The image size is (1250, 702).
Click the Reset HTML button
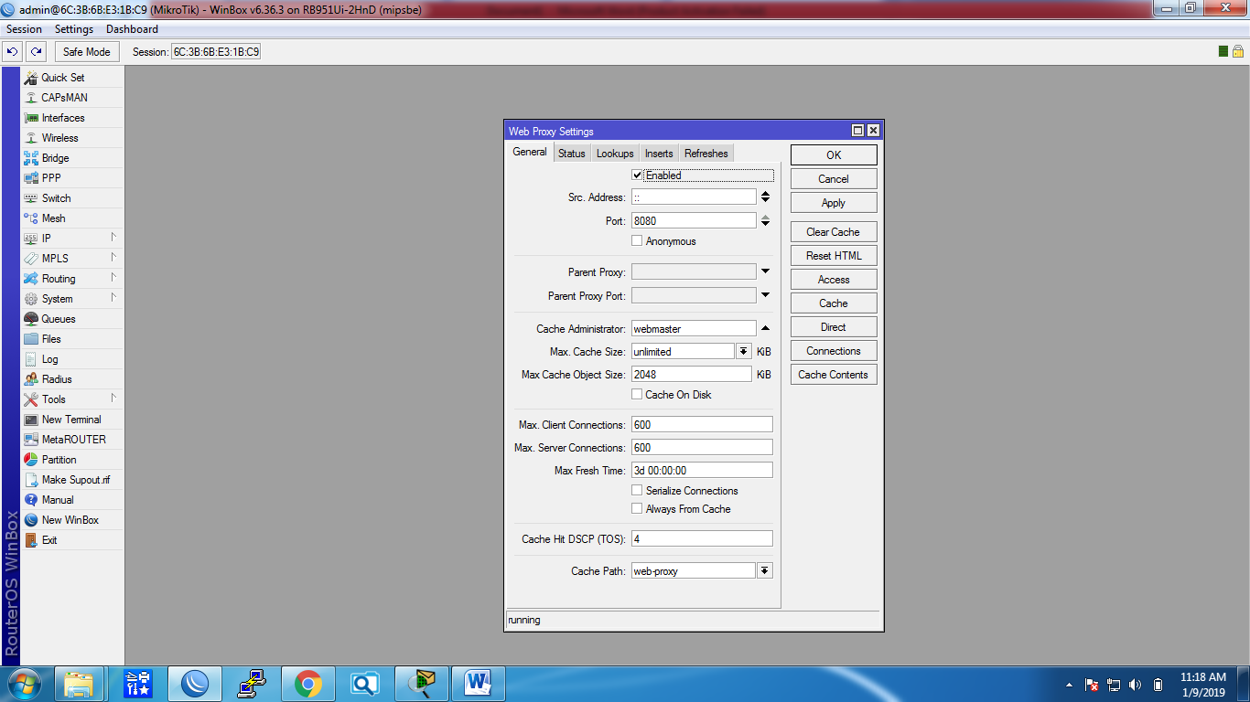(834, 256)
